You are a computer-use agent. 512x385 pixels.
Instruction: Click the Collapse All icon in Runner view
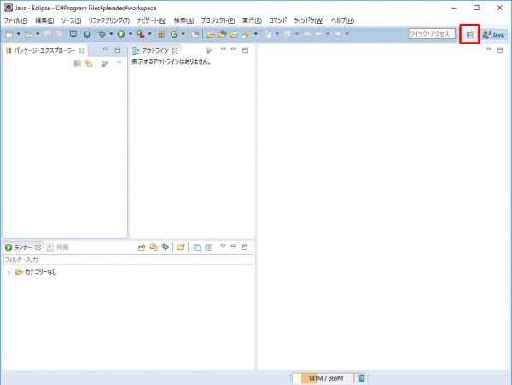coord(197,247)
